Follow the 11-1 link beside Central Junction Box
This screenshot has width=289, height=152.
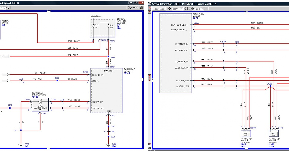[118, 25]
